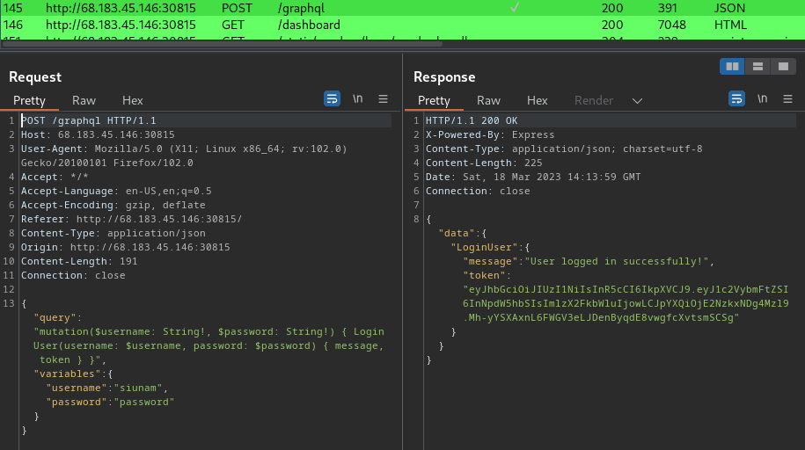805x450 pixels.
Task: Click the Date response header line
Action: pos(533,177)
